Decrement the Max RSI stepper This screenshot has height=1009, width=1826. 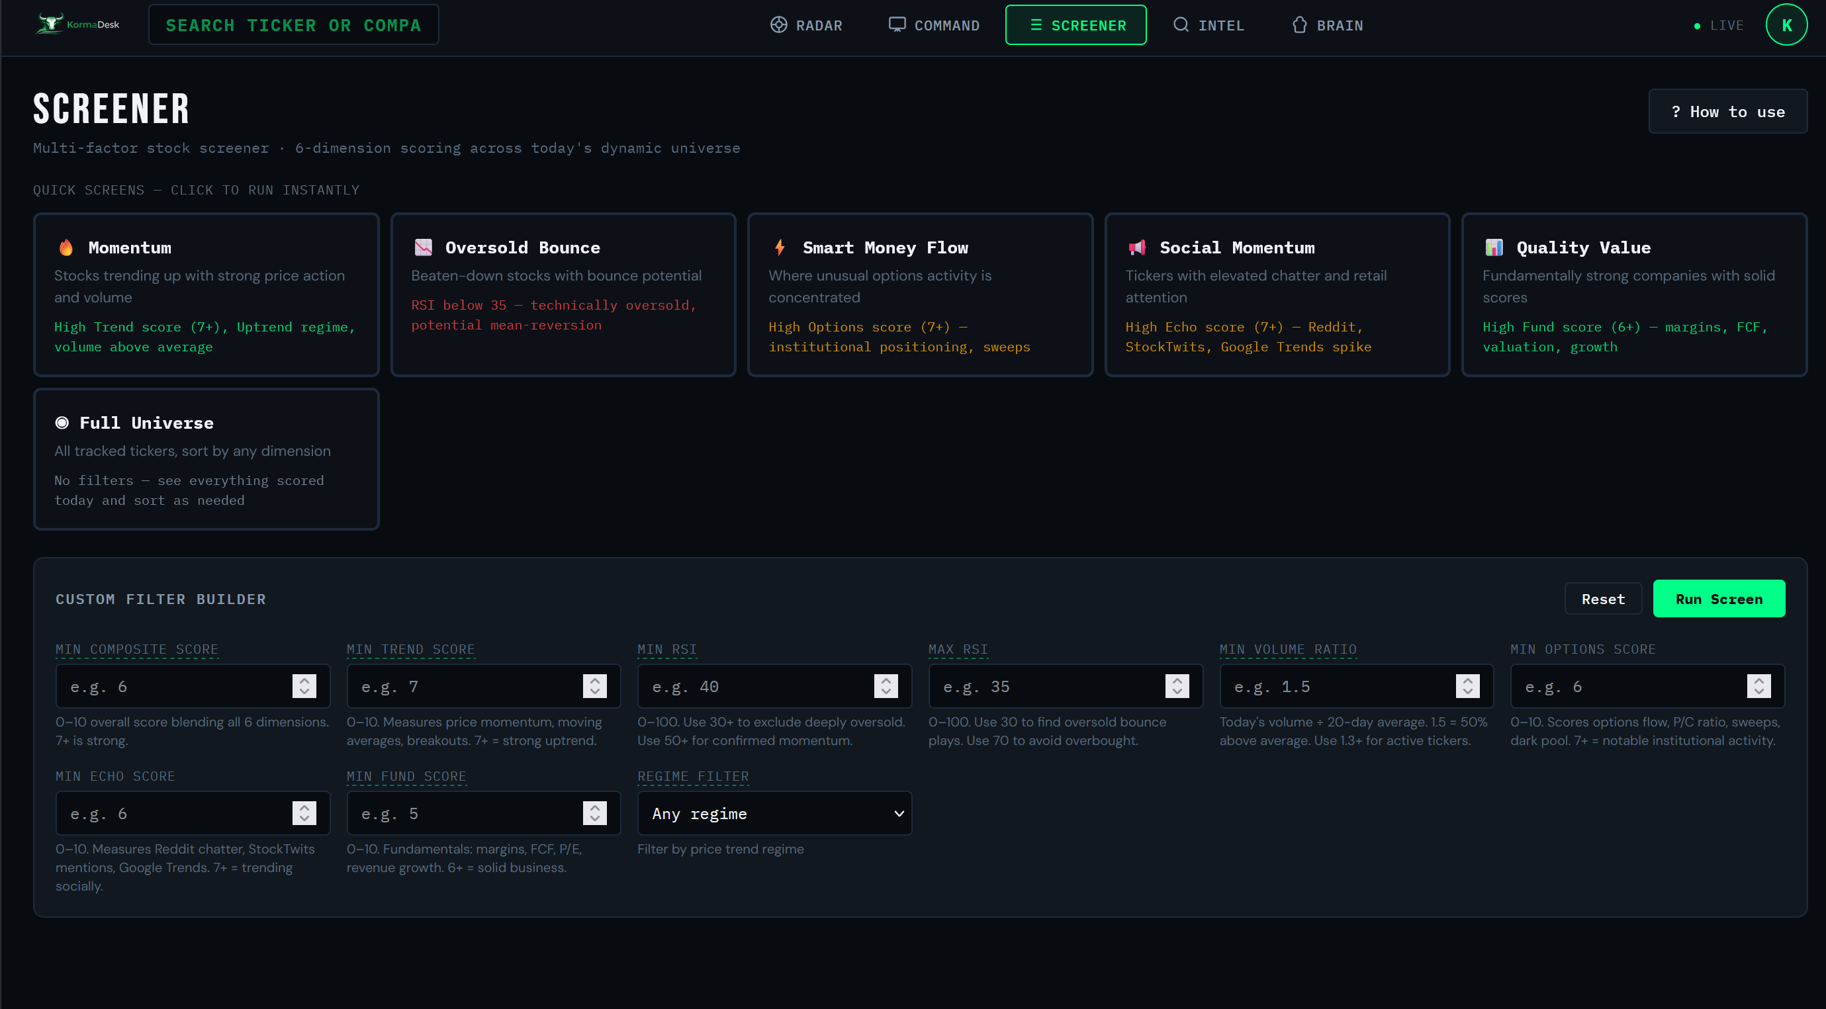[1177, 691]
